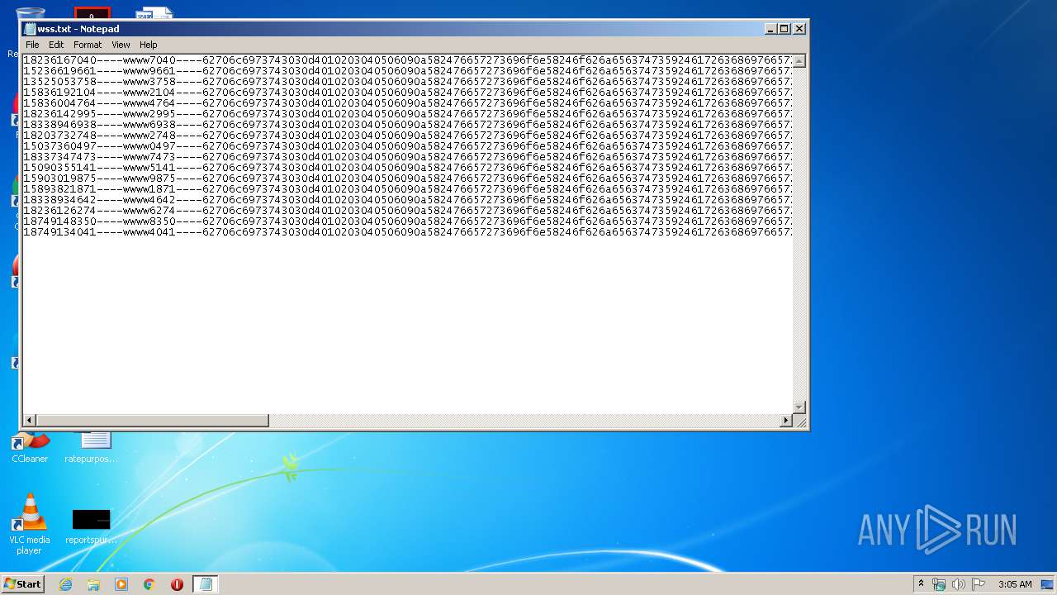This screenshot has width=1057, height=595.
Task: Select the VLC media player desktop icon
Action: pyautogui.click(x=30, y=524)
